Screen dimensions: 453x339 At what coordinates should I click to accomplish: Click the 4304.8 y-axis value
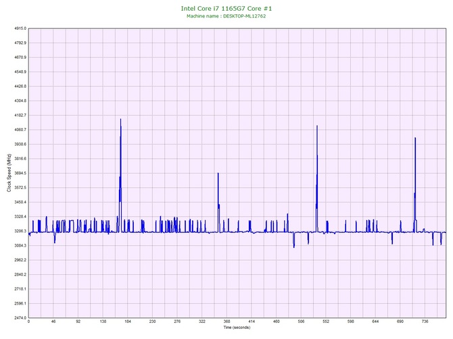click(20, 101)
